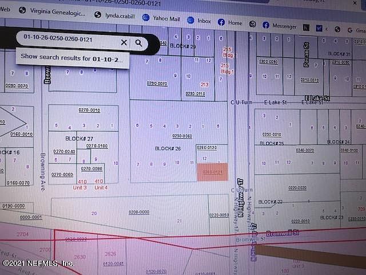Open the Inbox bookmark

204,21
